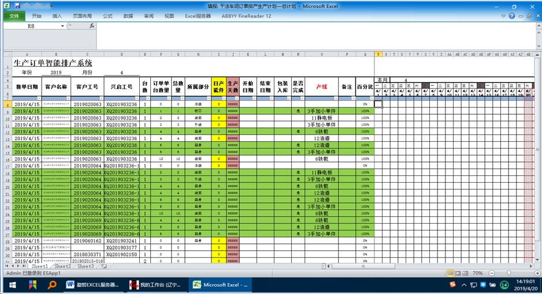Screen dimensions: 542x294
Task: Open the Windows Start menu
Action: (x=12, y=285)
